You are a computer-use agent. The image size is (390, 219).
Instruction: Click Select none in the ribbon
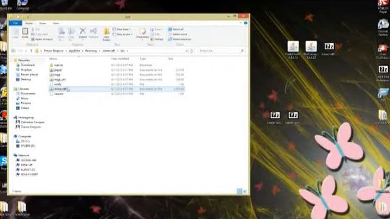click(x=177, y=34)
